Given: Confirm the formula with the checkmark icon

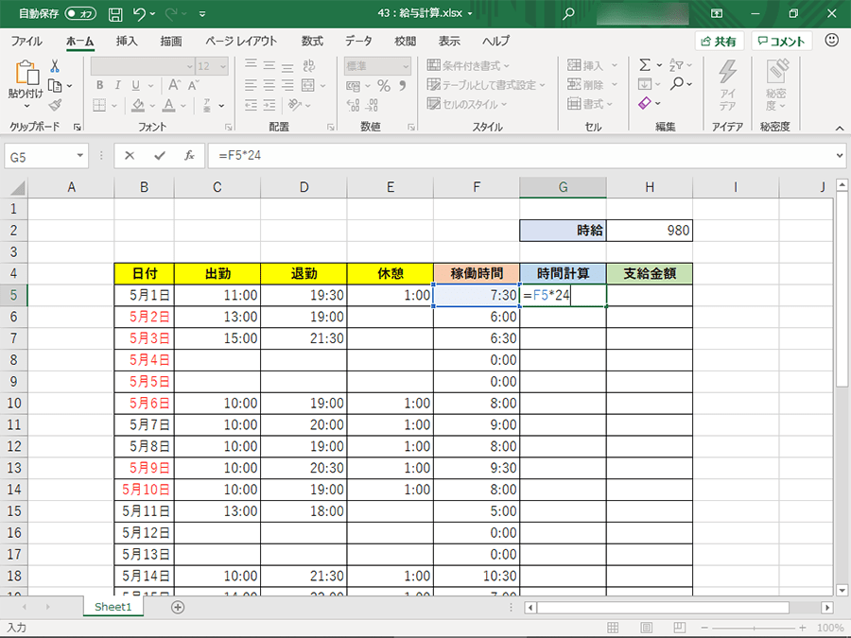Looking at the screenshot, I should click(159, 156).
